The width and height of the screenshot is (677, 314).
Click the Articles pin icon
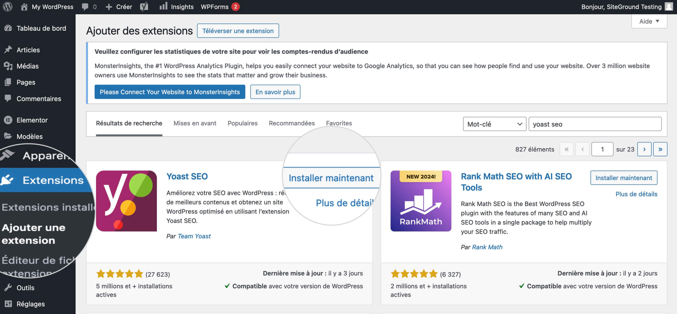pyautogui.click(x=8, y=49)
